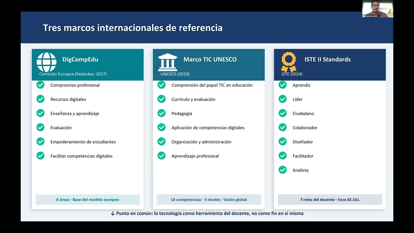414x233 pixels.
Task: Click the checkmark beside Organización y administración
Action: (161, 141)
